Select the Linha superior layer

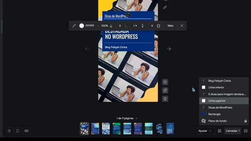coord(224,101)
